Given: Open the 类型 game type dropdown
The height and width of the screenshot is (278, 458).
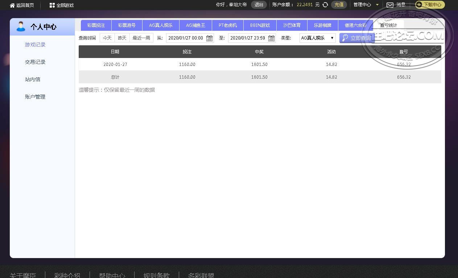Looking at the screenshot, I should tap(317, 38).
